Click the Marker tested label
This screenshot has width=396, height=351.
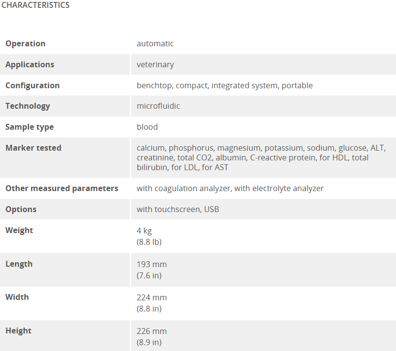[x=33, y=148]
